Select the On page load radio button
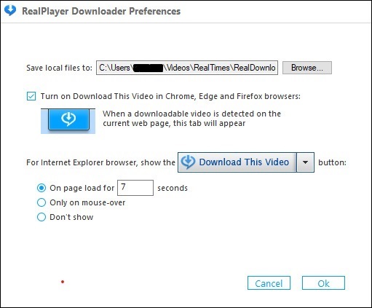This screenshot has height=308, width=372. pos(41,188)
